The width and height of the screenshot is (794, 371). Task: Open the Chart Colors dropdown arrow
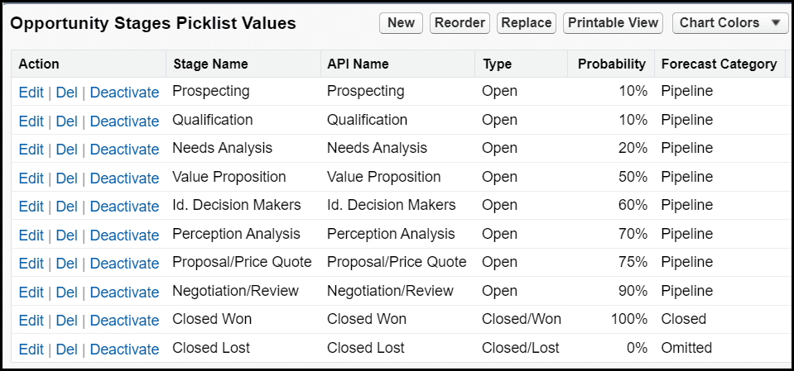(x=775, y=23)
